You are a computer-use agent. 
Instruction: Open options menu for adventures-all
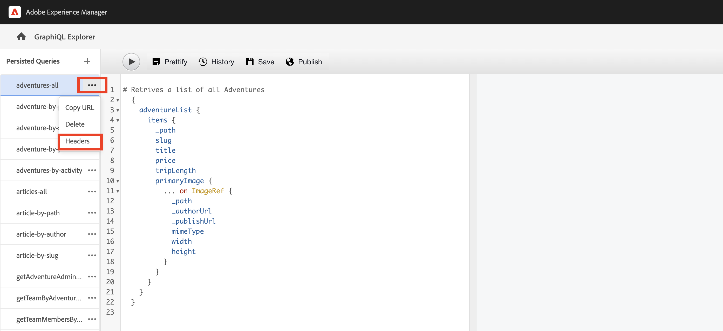coord(92,85)
